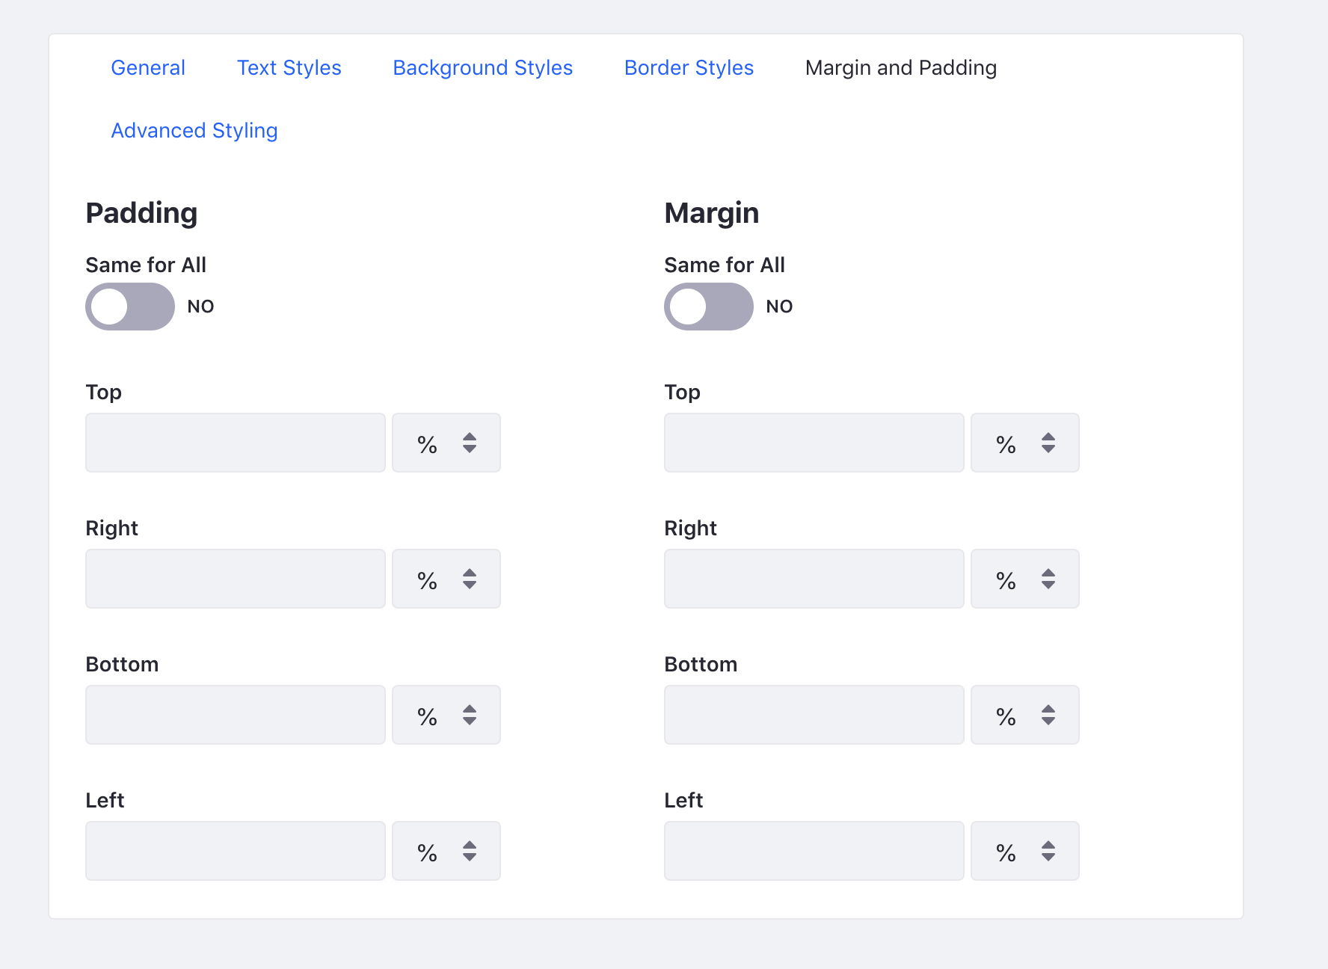
Task: Click the Margin Bottom input field
Action: click(x=814, y=715)
